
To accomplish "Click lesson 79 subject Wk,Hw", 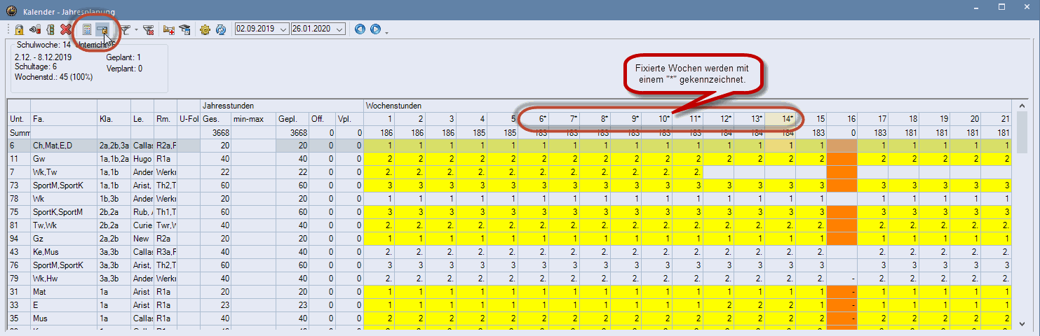I will click(64, 278).
